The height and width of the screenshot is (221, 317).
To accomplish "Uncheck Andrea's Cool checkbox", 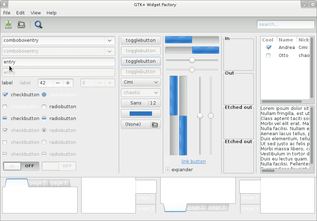I will pos(268,48).
